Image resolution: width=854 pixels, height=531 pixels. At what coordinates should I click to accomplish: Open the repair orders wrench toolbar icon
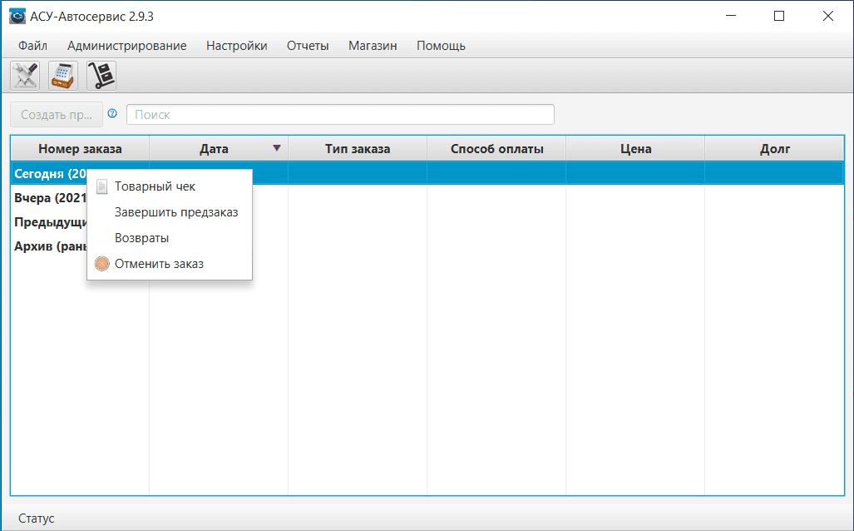click(x=25, y=75)
